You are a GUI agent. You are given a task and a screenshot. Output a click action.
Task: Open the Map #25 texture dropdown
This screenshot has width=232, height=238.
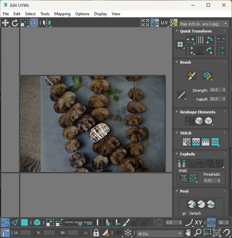tap(204, 24)
